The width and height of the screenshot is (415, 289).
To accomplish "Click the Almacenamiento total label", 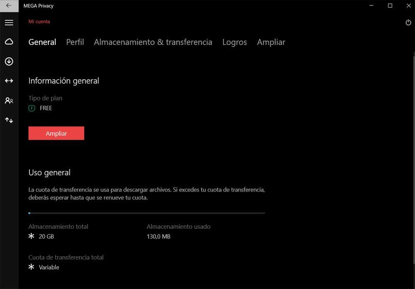I will pos(58,227).
